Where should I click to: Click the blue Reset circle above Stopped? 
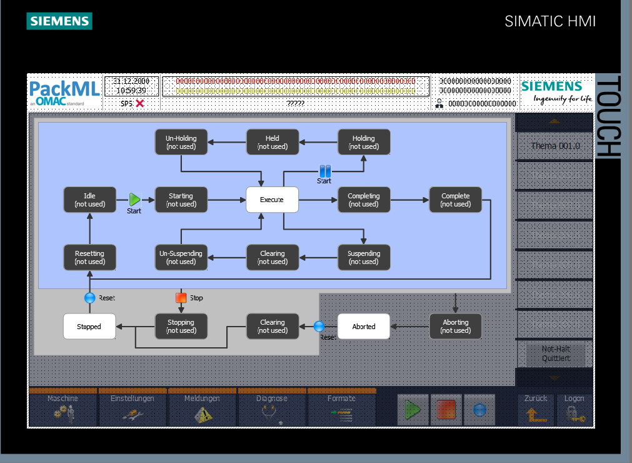pyautogui.click(x=90, y=298)
